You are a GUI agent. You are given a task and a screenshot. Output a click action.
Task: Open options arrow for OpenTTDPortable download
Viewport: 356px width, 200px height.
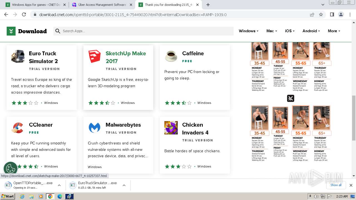point(59,185)
